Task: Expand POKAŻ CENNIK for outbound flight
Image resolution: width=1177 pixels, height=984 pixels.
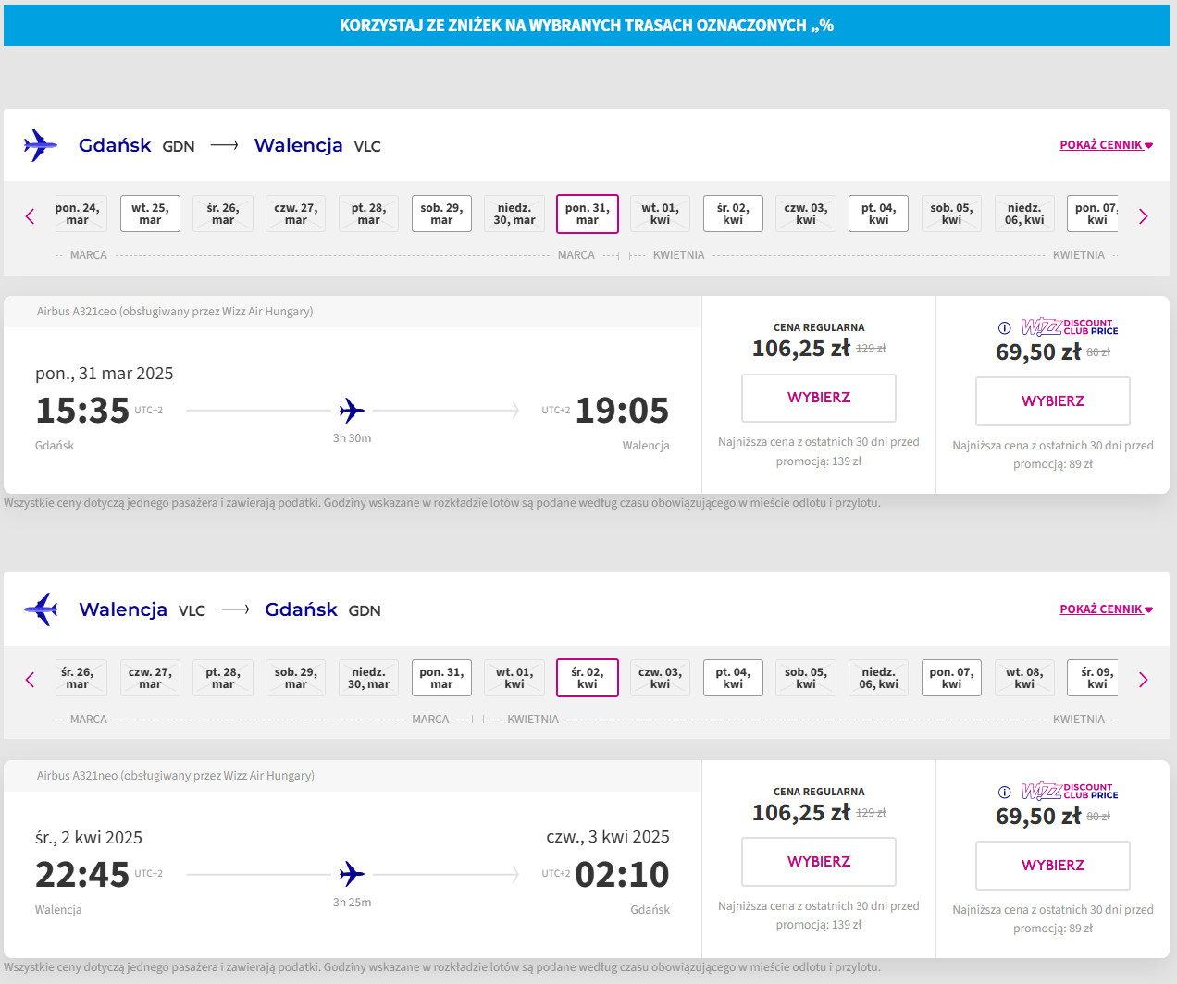Action: coord(1106,145)
